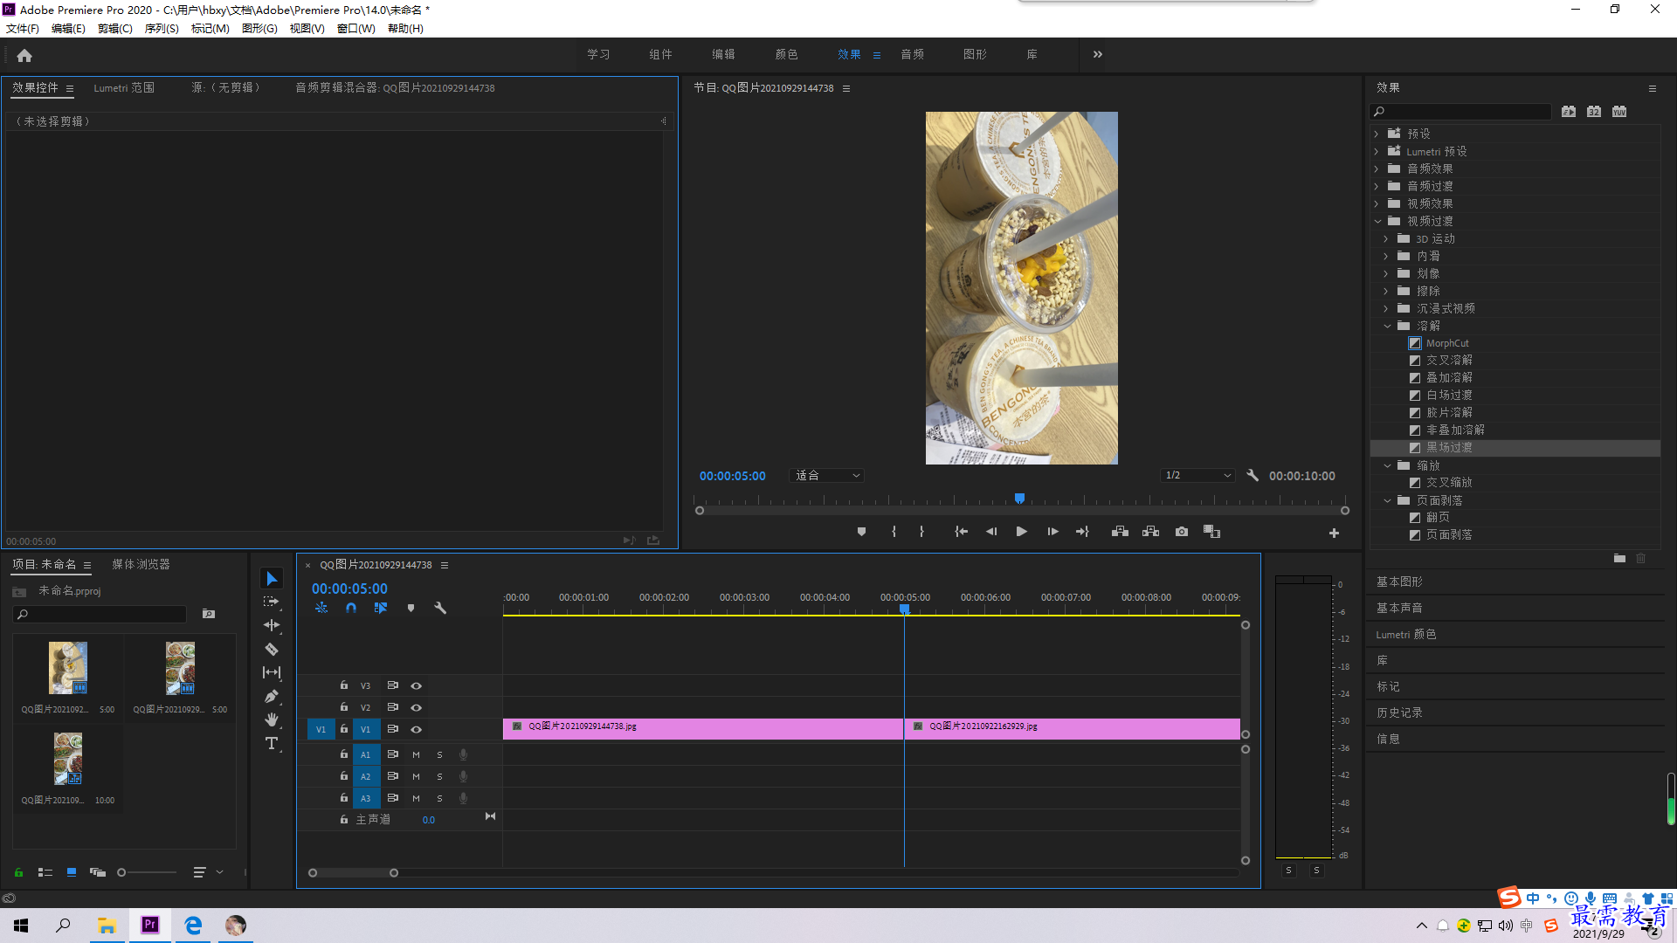Toggle V1 track output eye
Image resolution: width=1677 pixels, height=943 pixels.
pyautogui.click(x=417, y=729)
